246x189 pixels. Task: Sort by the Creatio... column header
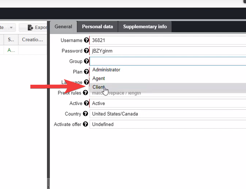[x=33, y=39]
